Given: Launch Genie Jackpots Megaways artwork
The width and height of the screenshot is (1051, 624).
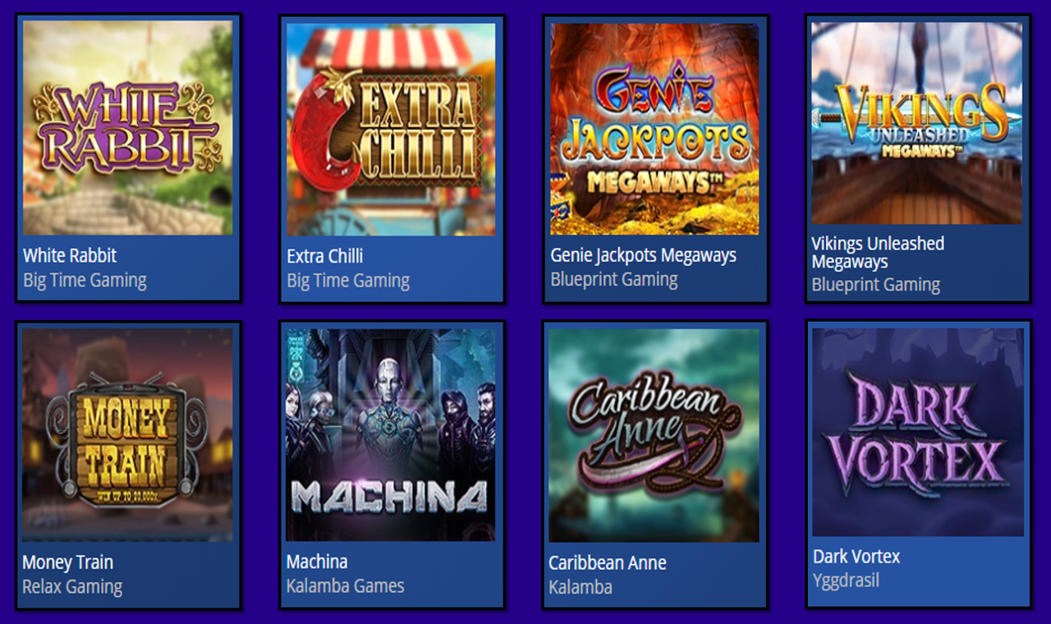Looking at the screenshot, I should point(654,129).
